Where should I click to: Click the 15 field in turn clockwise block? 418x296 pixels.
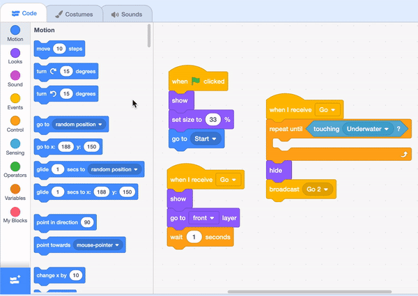click(66, 71)
